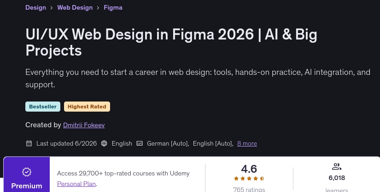Screen dimensions: 380x192
Task: Click the course subtitle description text
Action: click(198, 79)
